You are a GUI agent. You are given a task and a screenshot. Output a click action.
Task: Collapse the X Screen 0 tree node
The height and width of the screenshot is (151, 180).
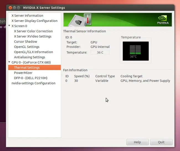click(9, 26)
